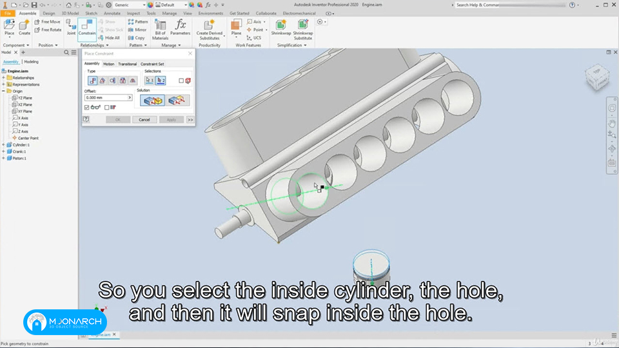Expand the Piston:1 node

4,159
